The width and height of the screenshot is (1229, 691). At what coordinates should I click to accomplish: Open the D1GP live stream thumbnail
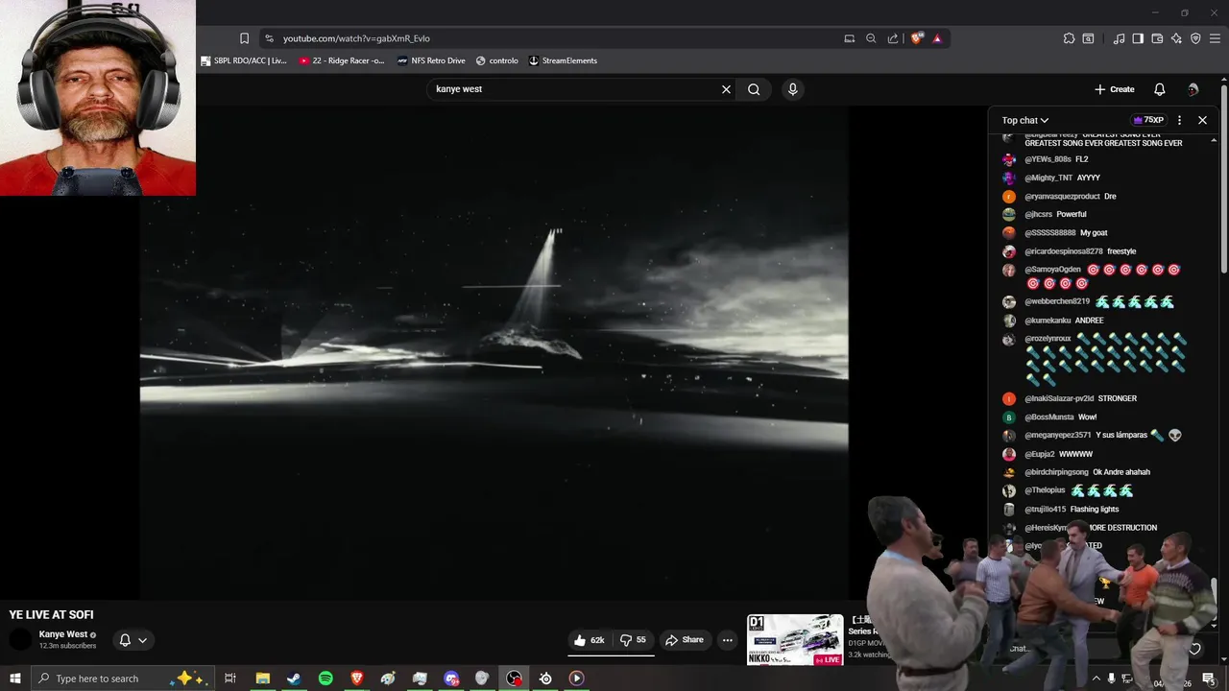click(795, 640)
